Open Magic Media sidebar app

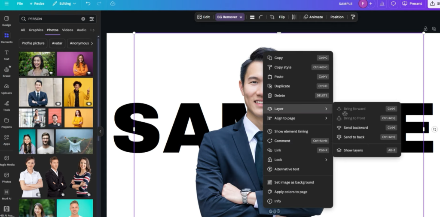(x=6, y=160)
